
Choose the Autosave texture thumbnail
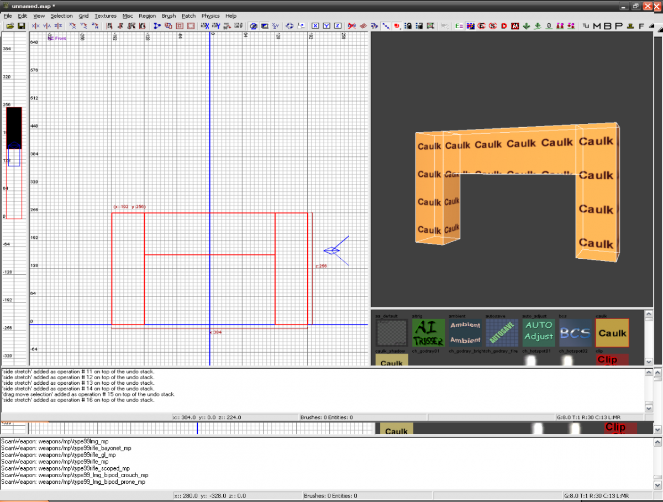click(502, 333)
